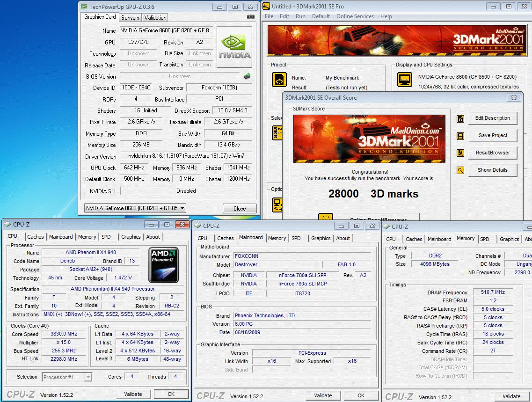Click the 28000 score value
532x402 pixels.
coord(343,194)
